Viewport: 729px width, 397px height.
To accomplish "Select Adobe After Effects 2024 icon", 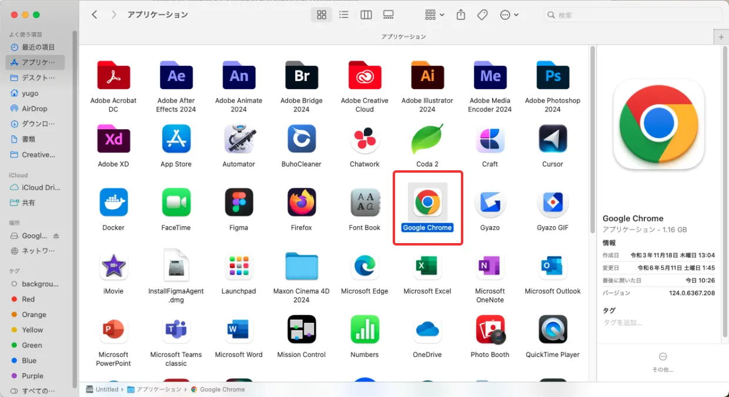I will click(x=176, y=75).
